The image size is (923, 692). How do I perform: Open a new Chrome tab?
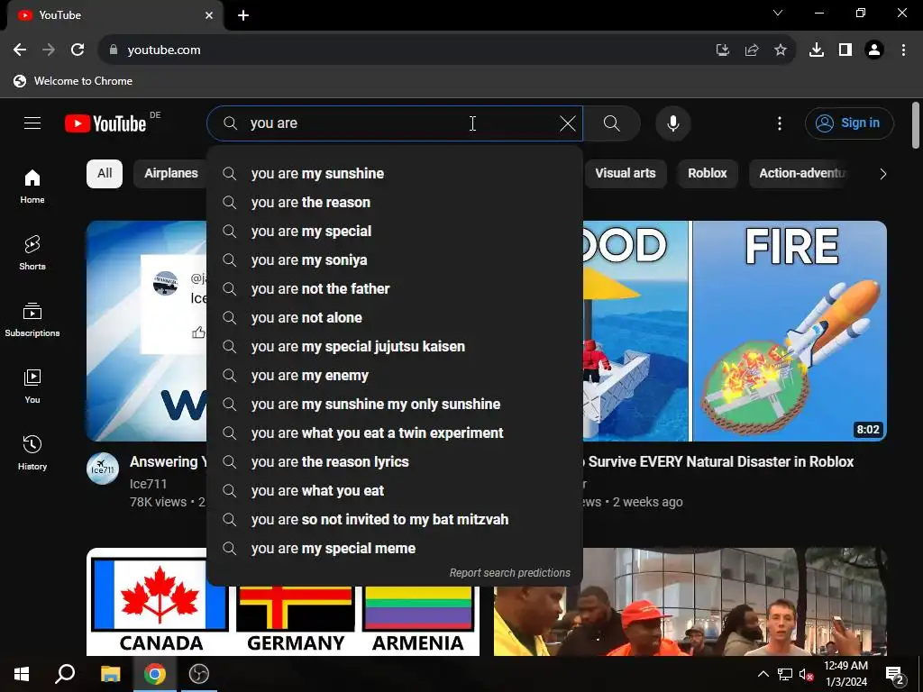tap(243, 16)
